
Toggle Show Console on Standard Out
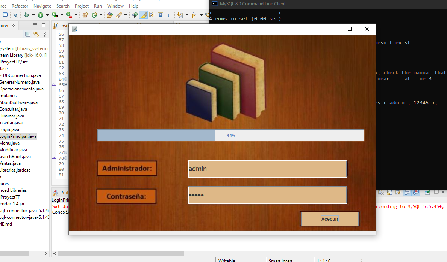point(407,192)
